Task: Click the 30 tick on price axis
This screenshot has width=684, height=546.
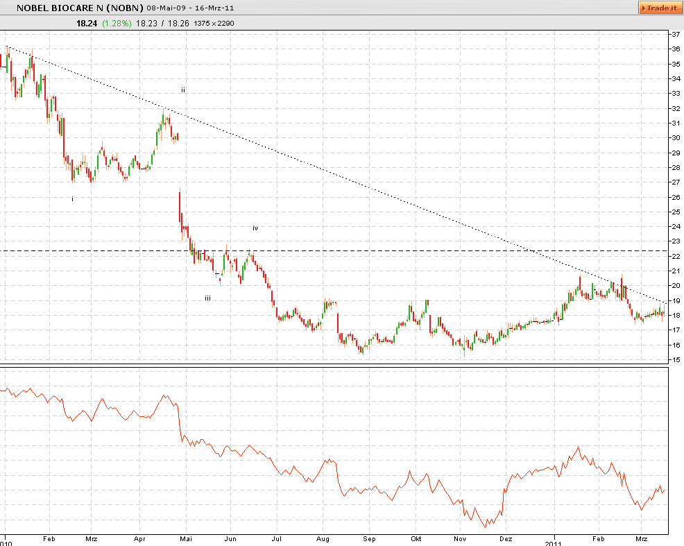Action: click(x=676, y=138)
